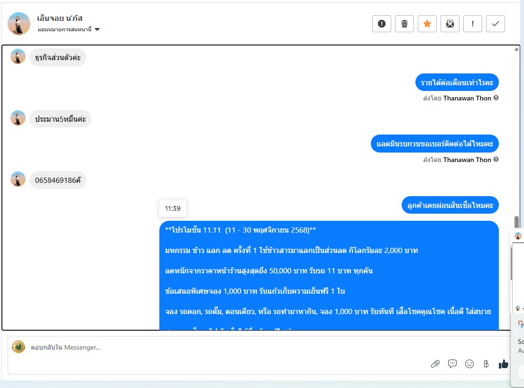The height and width of the screenshot is (388, 524).
Task: Click the chat scrollbar up arrow
Action: (516, 49)
